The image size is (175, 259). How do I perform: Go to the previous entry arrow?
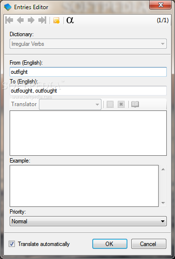20,20
